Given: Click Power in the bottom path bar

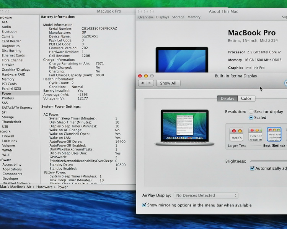Looking at the screenshot, I should [63, 187].
